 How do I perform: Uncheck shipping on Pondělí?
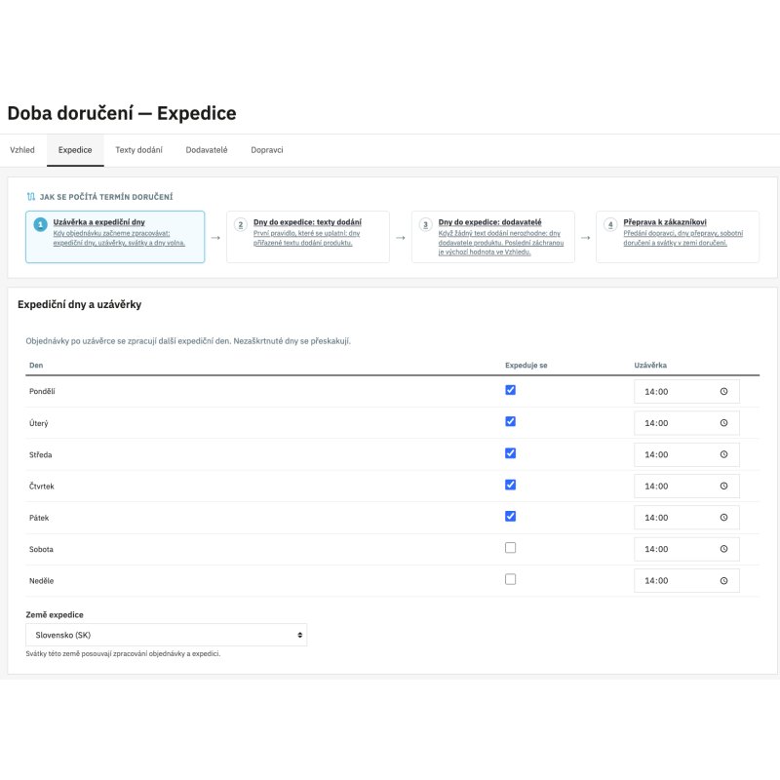pos(510,390)
